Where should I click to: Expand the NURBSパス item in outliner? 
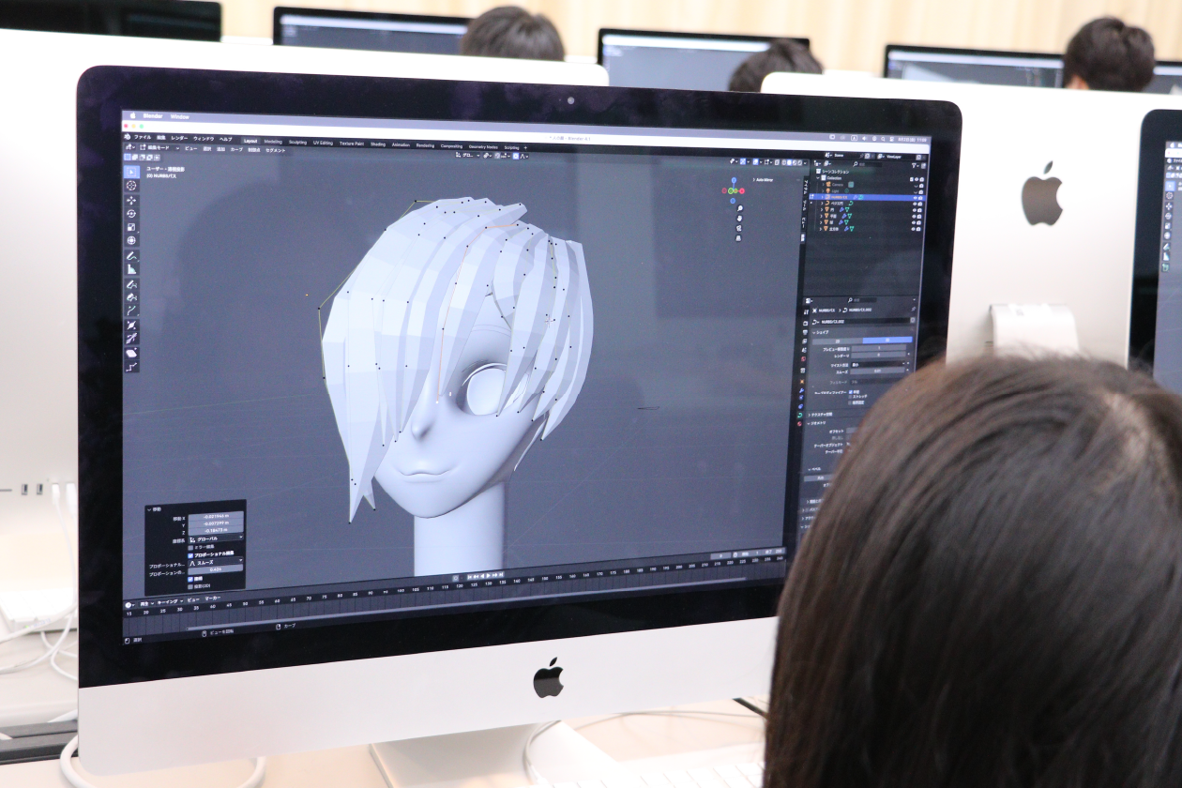tap(823, 197)
